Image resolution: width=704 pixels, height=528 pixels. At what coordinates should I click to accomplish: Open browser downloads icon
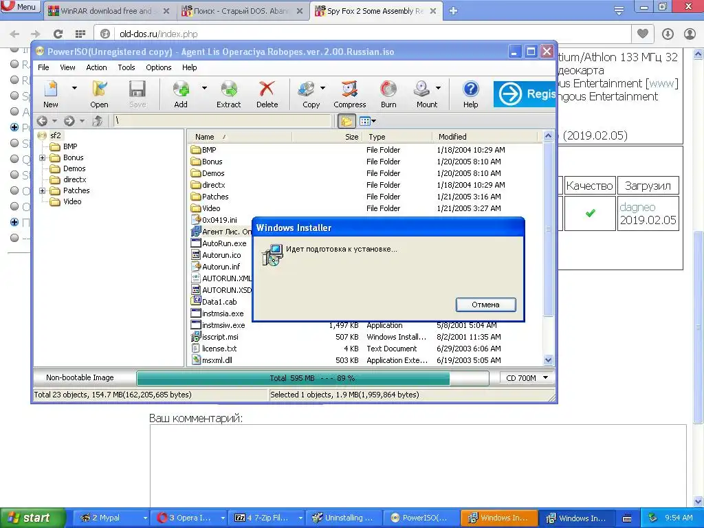668,34
